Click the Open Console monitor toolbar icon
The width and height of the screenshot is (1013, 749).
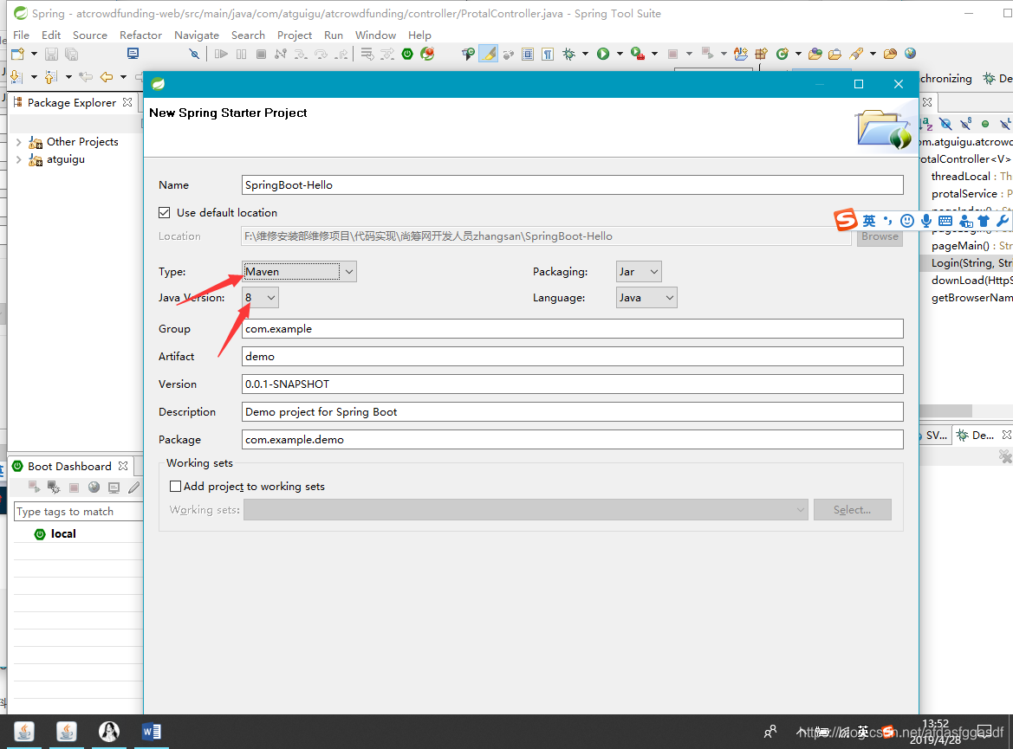pos(133,54)
